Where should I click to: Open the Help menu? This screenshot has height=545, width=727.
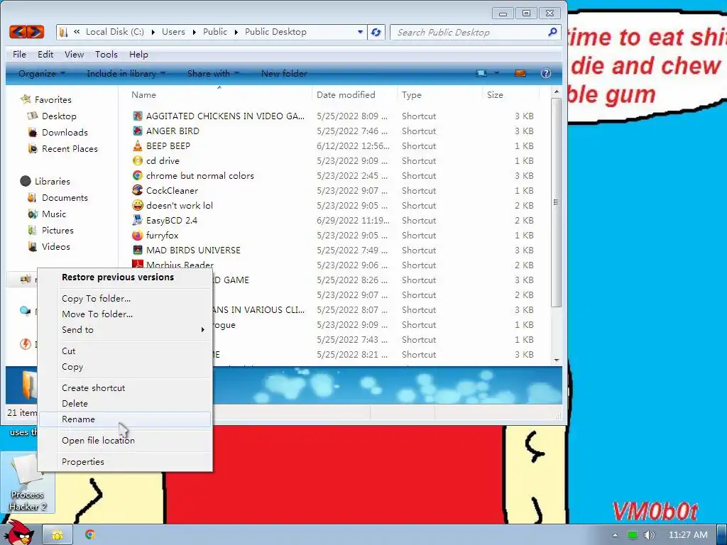pyautogui.click(x=138, y=54)
